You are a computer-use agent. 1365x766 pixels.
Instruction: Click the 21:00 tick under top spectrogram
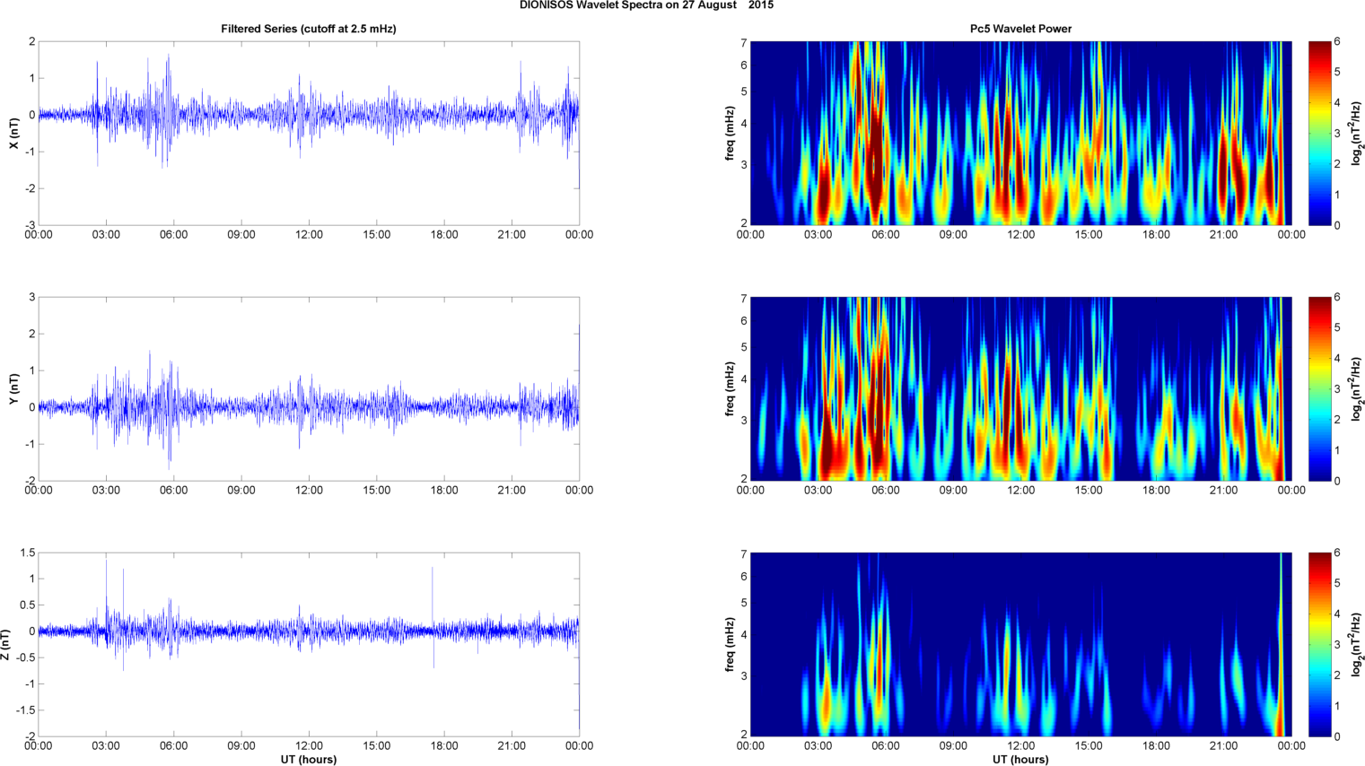point(1223,235)
